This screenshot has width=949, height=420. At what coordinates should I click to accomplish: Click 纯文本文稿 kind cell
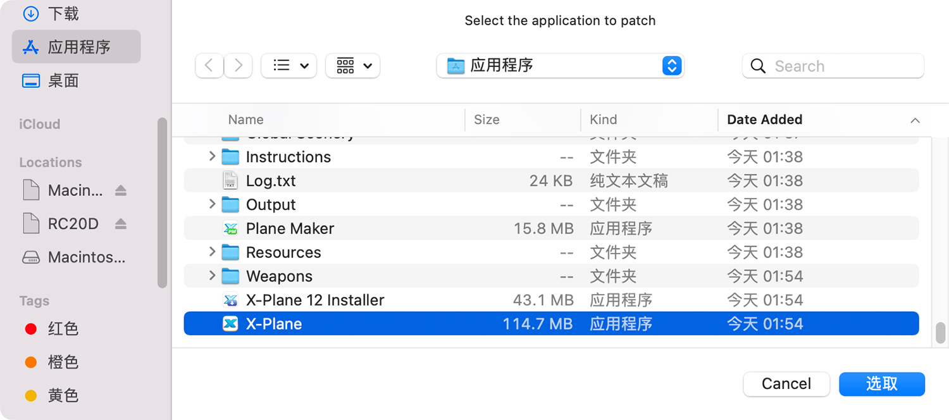coord(629,181)
